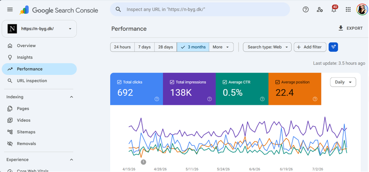
Task: Open Insights in the sidebar
Action: coord(39,57)
